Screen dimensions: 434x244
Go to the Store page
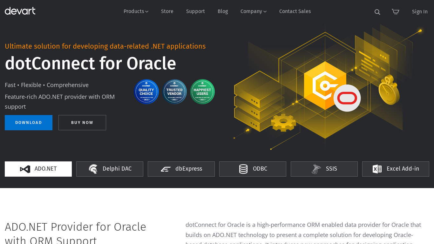click(x=167, y=11)
